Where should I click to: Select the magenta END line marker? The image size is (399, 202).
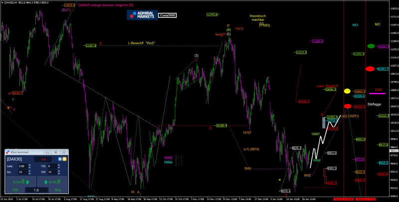pyautogui.click(x=377, y=93)
